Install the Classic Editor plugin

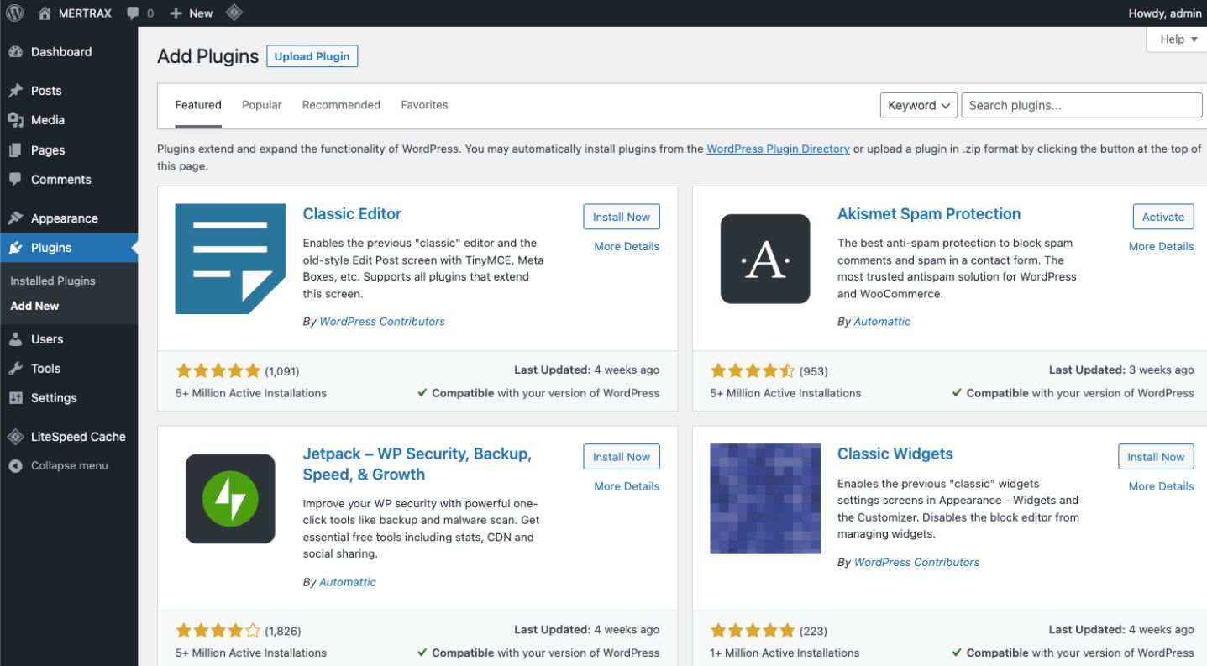click(622, 217)
